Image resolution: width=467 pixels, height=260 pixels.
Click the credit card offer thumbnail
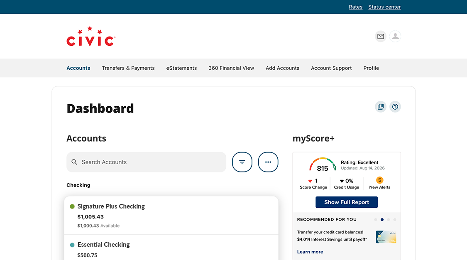(386, 237)
